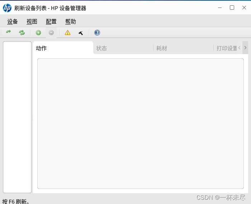Refresh all devices with double-arrow icon
This screenshot has height=204, width=251.
coord(22,33)
